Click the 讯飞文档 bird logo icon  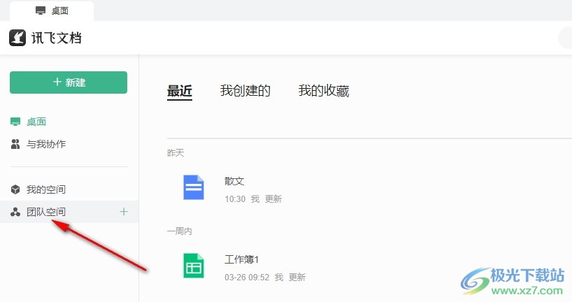click(x=17, y=38)
